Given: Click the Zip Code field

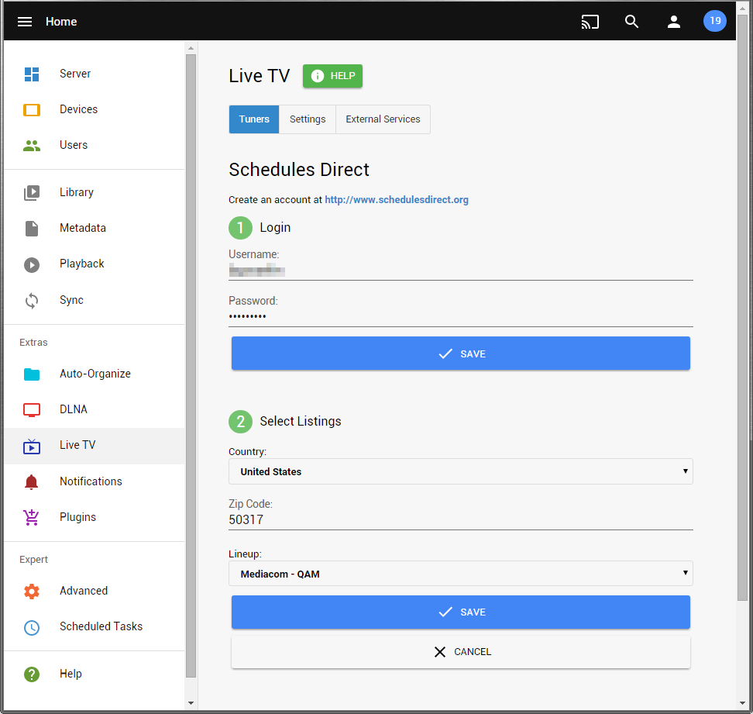Looking at the screenshot, I should pos(460,520).
